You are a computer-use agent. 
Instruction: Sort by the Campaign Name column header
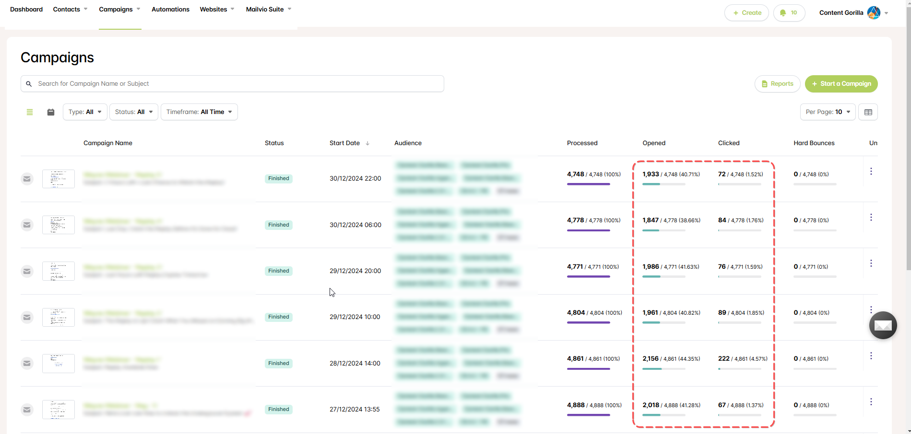[108, 143]
